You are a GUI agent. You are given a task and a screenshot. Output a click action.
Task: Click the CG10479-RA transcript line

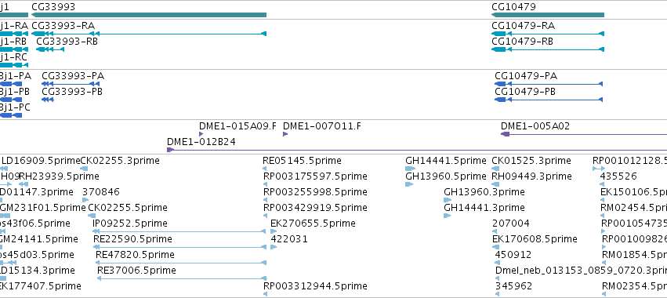[x=548, y=34]
